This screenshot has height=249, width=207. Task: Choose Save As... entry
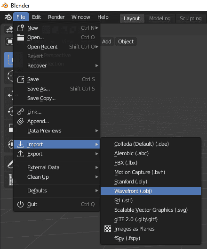[x=57, y=89]
